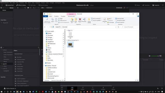Click the media pool search magnifier icon
This screenshot has width=165, height=93.
point(34,8)
